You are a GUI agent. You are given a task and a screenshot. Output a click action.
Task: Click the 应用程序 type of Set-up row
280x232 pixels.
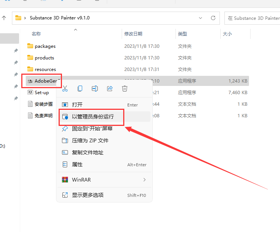pos(187,93)
